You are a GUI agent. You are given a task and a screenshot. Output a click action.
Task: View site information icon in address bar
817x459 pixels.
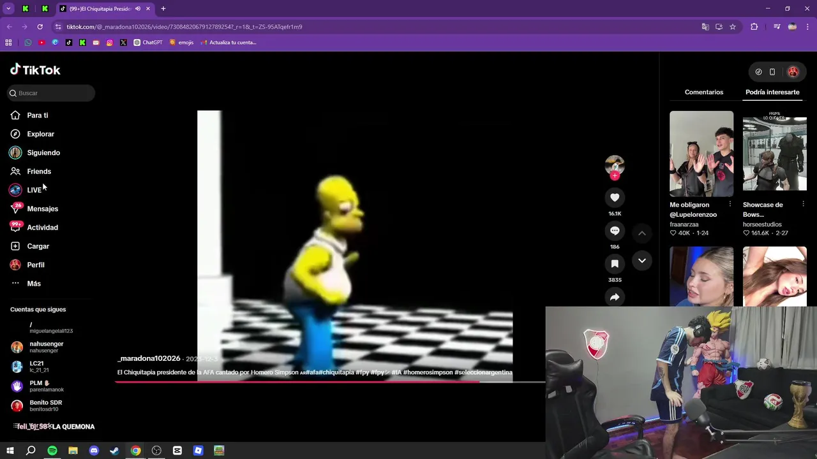pos(58,27)
